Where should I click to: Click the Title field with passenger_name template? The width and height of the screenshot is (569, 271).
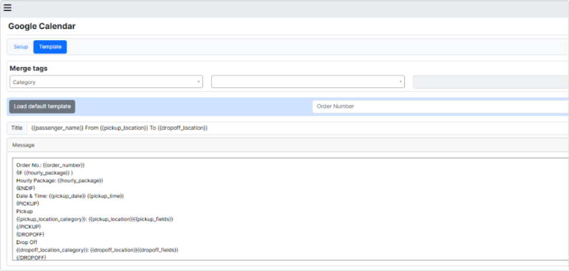[298, 128]
